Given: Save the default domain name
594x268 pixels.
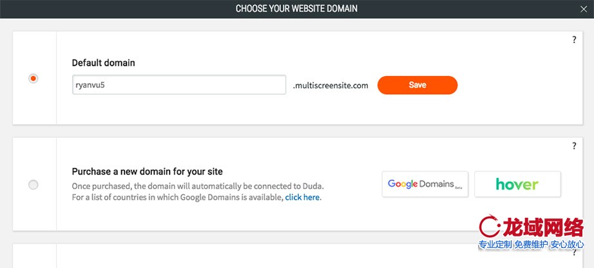Looking at the screenshot, I should [417, 85].
